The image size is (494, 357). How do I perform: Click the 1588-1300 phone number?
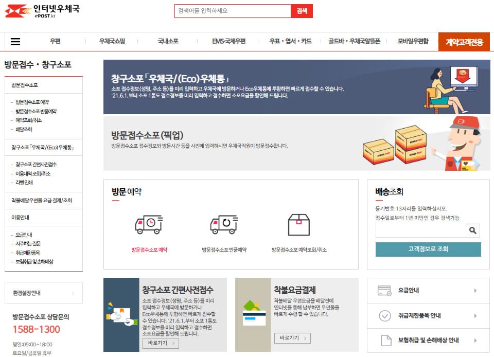36,330
